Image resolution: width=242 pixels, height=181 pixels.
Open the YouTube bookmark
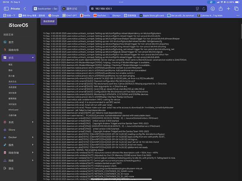pos(100,16)
